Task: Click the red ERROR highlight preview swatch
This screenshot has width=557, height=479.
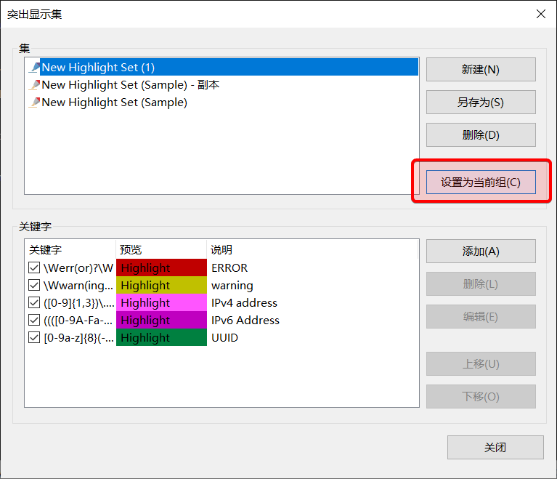Action: click(161, 268)
